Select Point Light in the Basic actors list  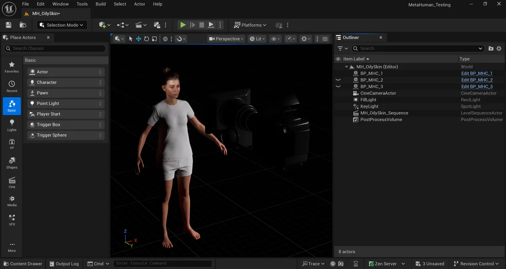click(65, 103)
